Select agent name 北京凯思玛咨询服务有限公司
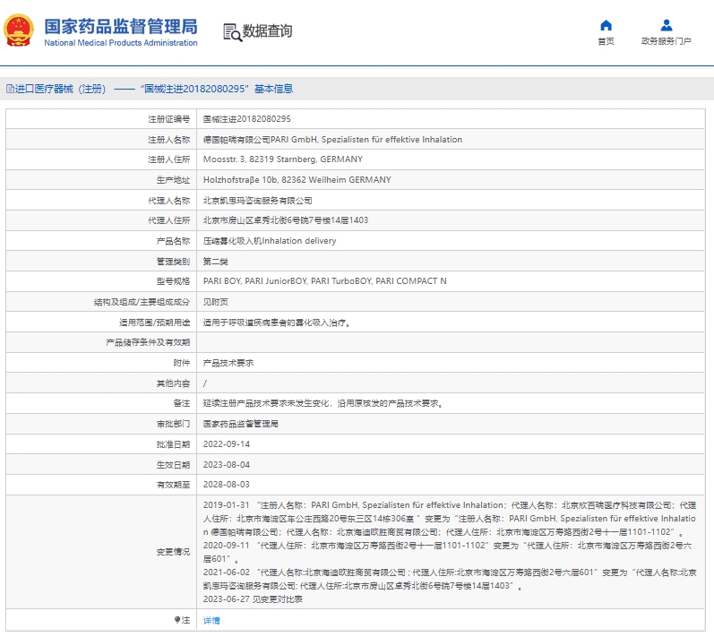Screen dimensions: 714x637 [257, 201]
